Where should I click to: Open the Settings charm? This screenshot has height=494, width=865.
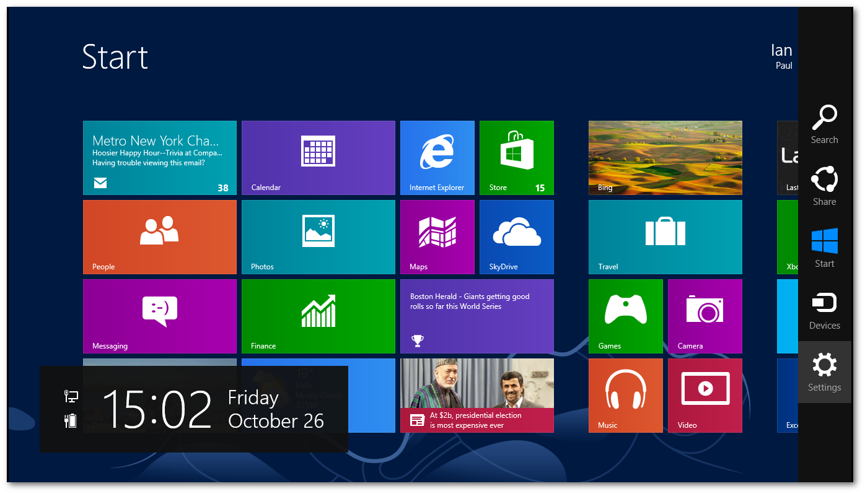[x=825, y=372]
